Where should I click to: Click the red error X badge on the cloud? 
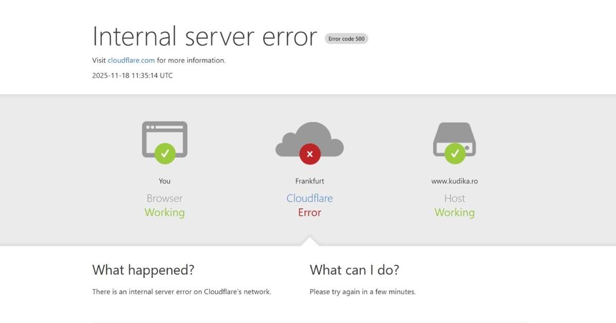click(309, 153)
